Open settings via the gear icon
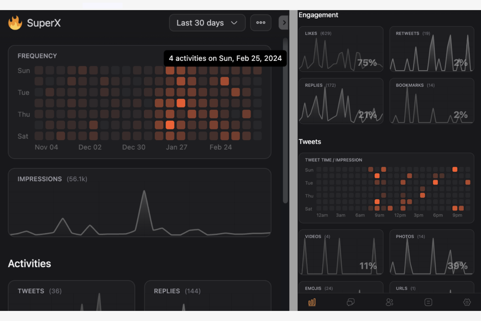The image size is (481, 321). pos(467,302)
